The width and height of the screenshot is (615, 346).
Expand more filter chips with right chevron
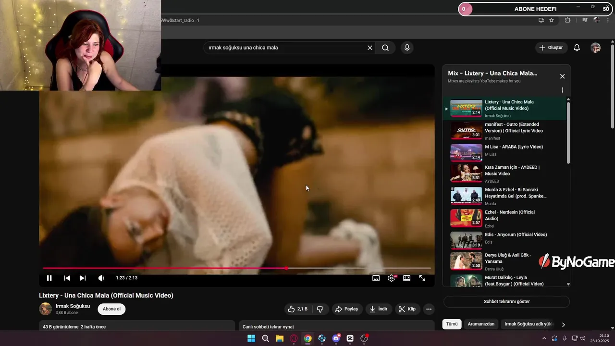[x=563, y=324]
